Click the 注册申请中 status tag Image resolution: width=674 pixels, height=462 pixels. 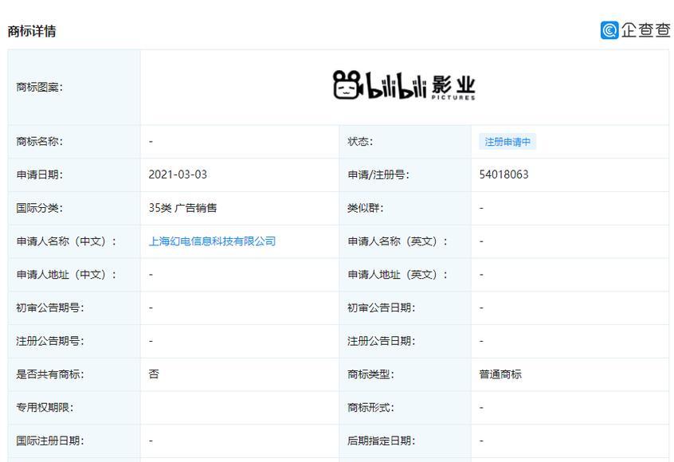click(x=507, y=142)
